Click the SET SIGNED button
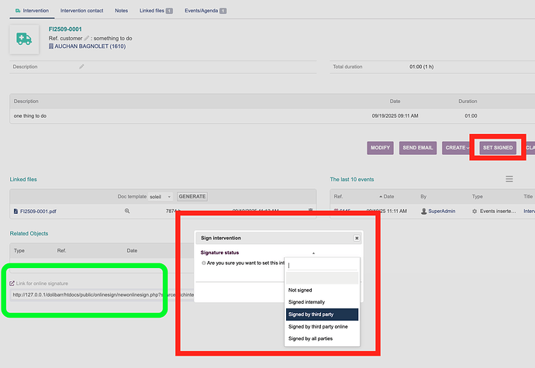535x368 pixels. point(497,147)
